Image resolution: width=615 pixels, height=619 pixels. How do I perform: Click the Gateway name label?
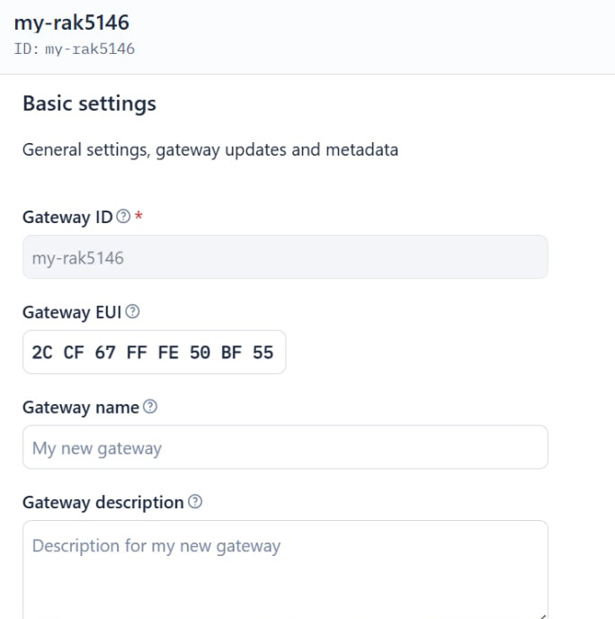[81, 408]
